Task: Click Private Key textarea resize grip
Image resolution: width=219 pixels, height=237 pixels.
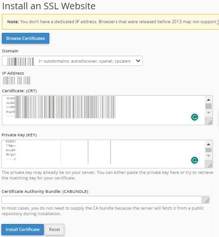Action: pyautogui.click(x=210, y=166)
